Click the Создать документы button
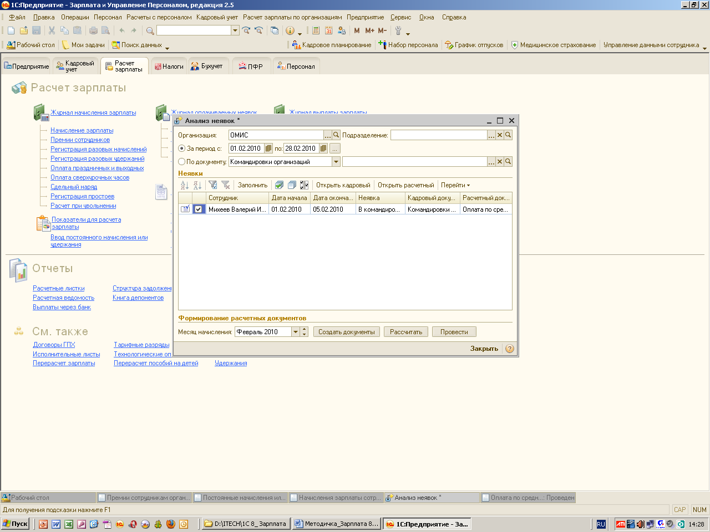Viewport: 710px width, 532px height. coord(347,332)
